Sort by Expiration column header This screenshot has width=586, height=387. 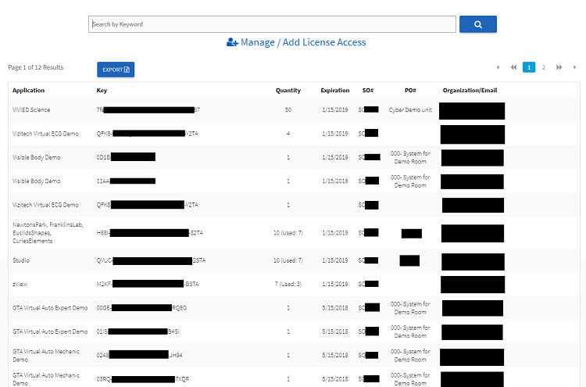pos(335,91)
